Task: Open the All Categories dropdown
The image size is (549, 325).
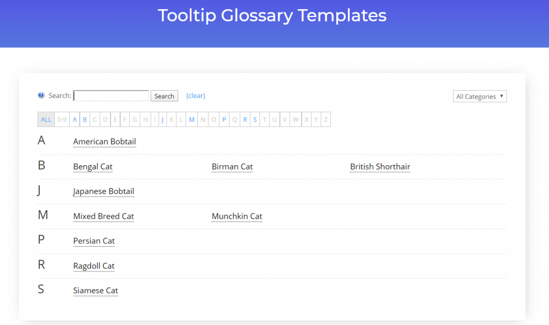Action: [479, 96]
